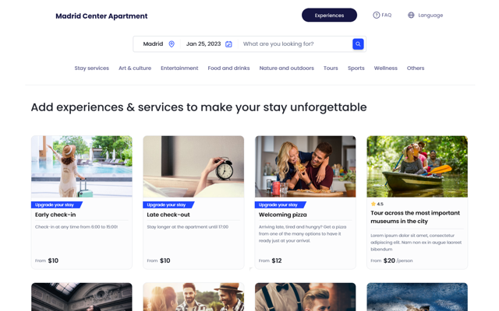Click the blue search magnifier button

point(358,44)
